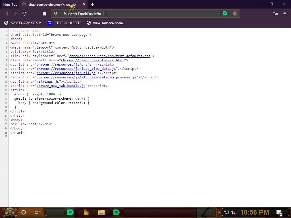This screenshot has width=291, height=218.
Task: Reload the current page
Action: click(x=24, y=14)
